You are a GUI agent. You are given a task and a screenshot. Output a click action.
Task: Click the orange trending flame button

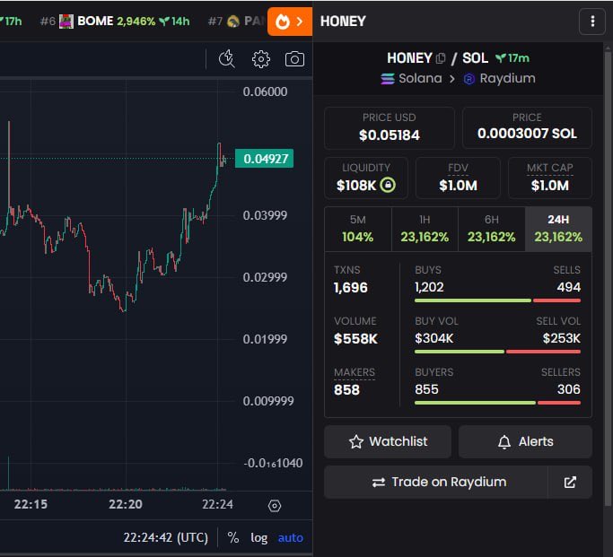290,22
